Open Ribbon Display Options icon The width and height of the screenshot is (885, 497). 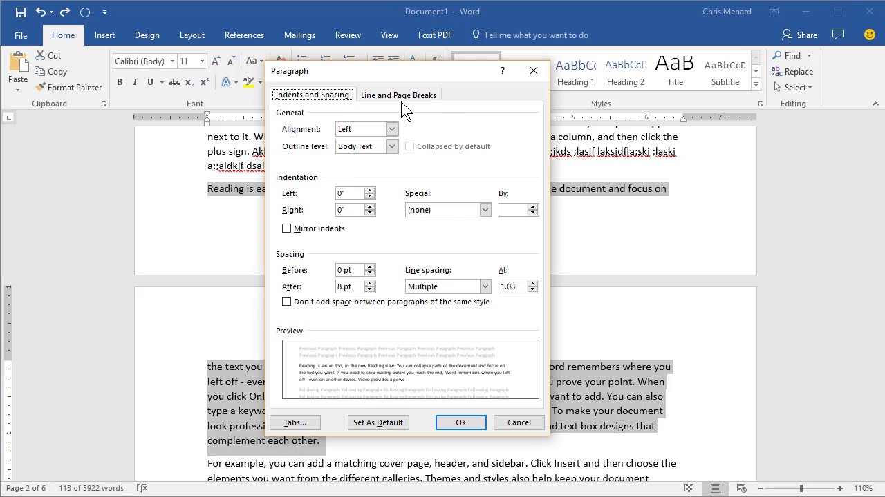coord(774,12)
